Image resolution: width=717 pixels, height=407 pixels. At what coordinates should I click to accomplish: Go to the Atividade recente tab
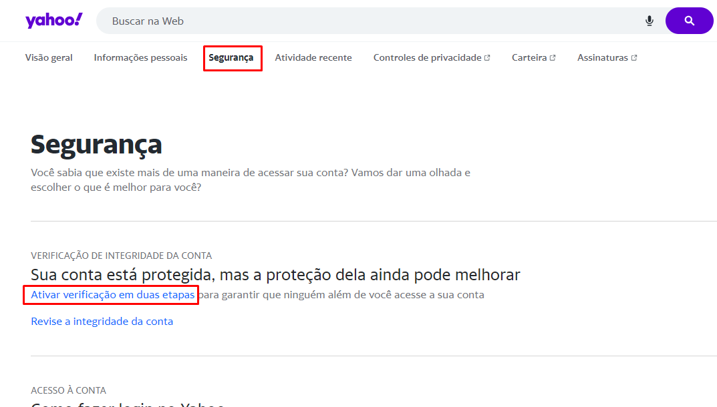pyautogui.click(x=313, y=58)
